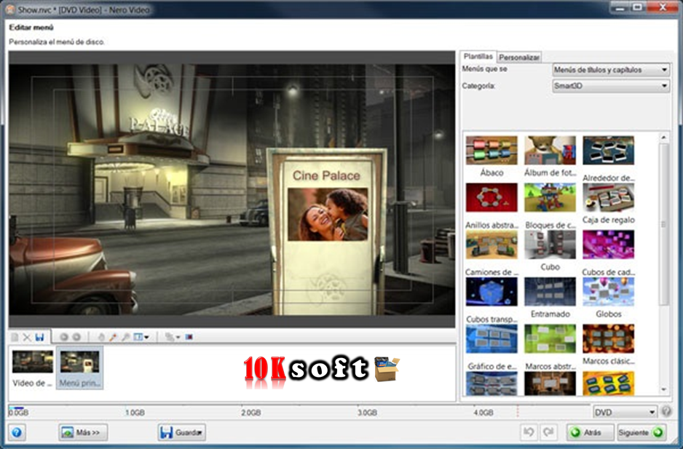Click the blue layout guides icon
The height and width of the screenshot is (449, 683).
tap(138, 337)
